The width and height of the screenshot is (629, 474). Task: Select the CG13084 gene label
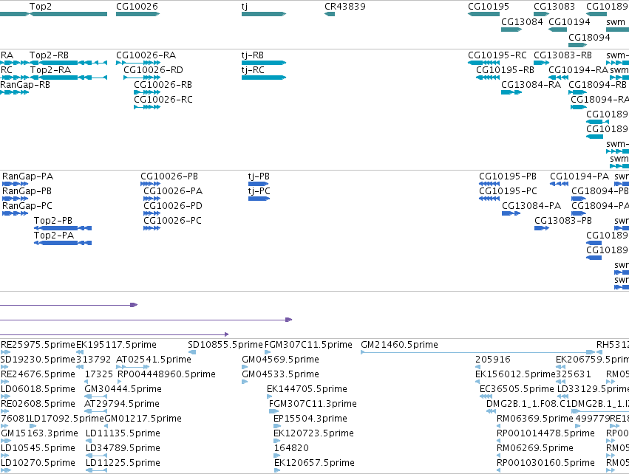522,21
